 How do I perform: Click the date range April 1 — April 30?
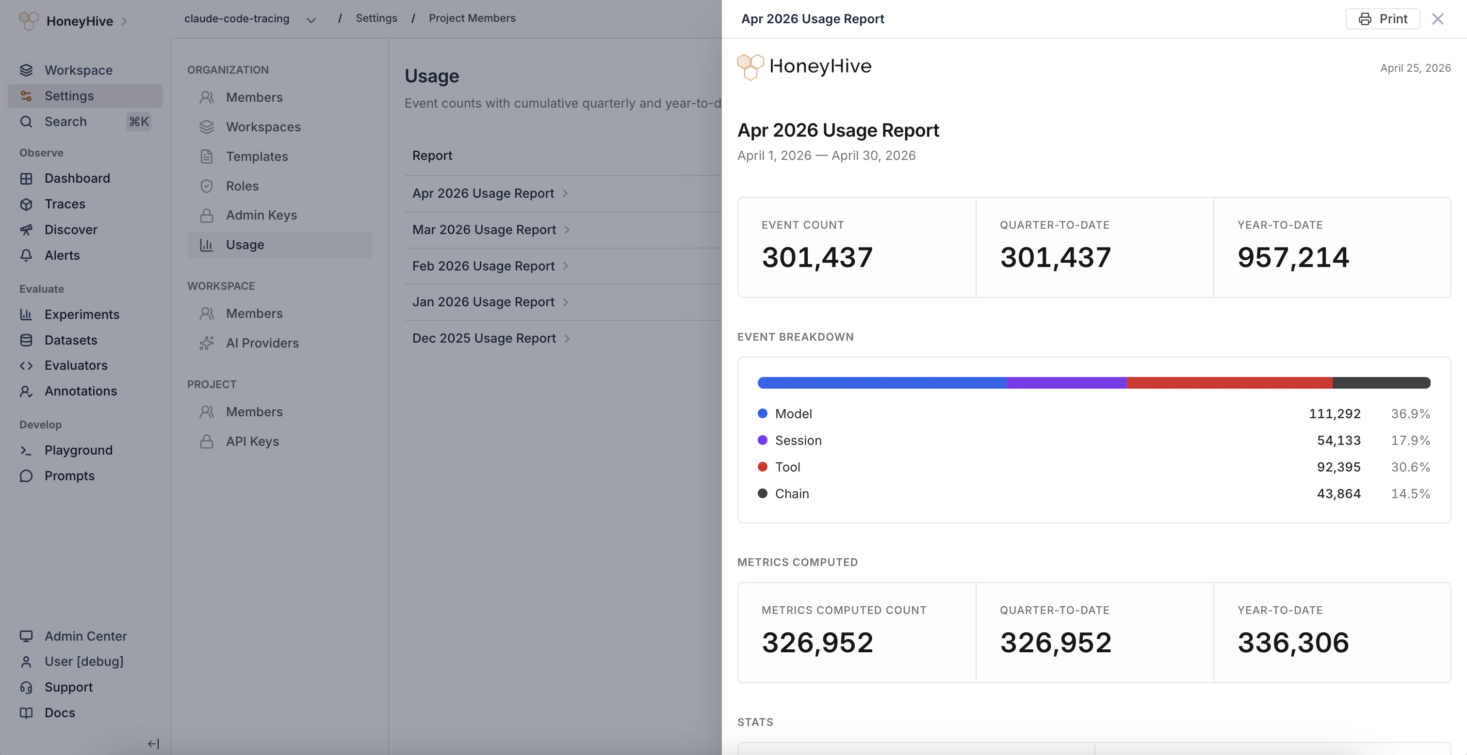tap(826, 156)
